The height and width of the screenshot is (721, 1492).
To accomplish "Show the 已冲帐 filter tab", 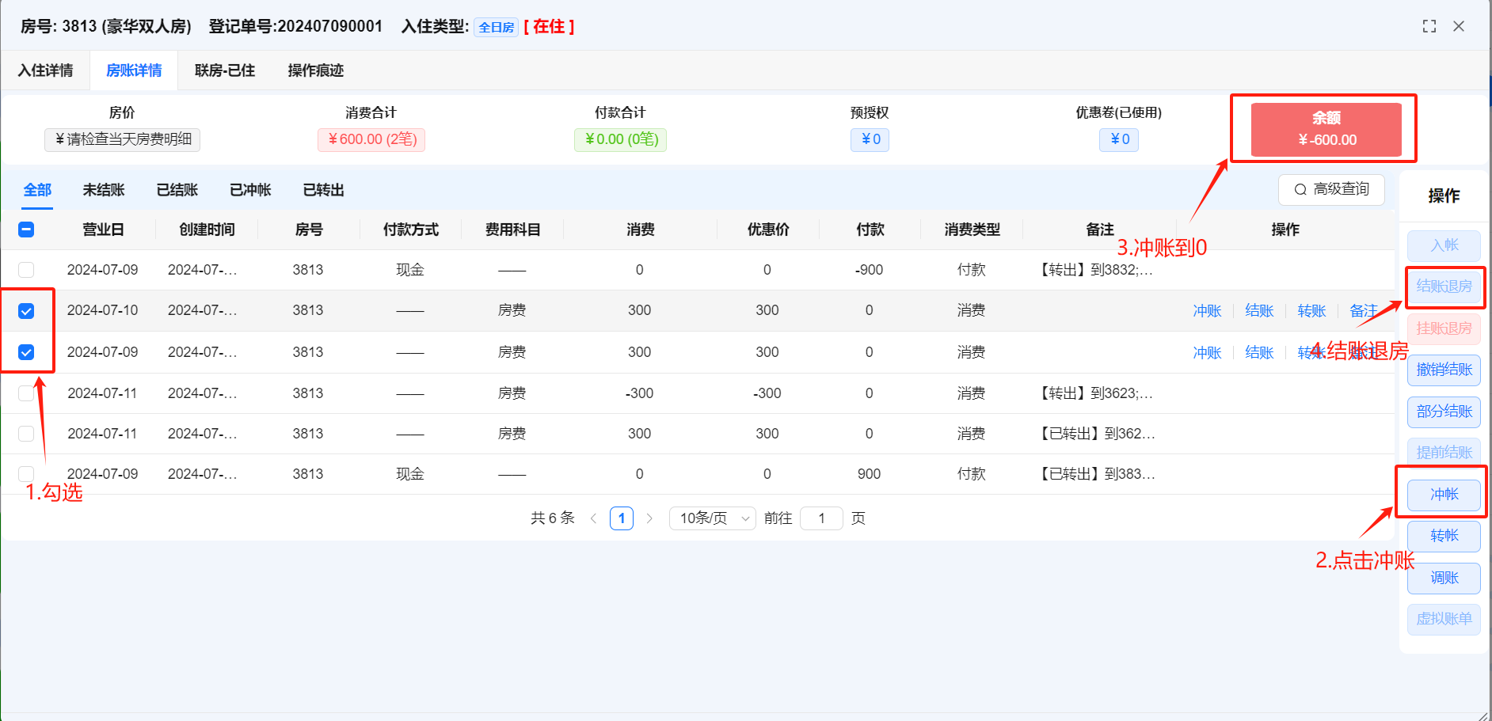I will coord(250,190).
